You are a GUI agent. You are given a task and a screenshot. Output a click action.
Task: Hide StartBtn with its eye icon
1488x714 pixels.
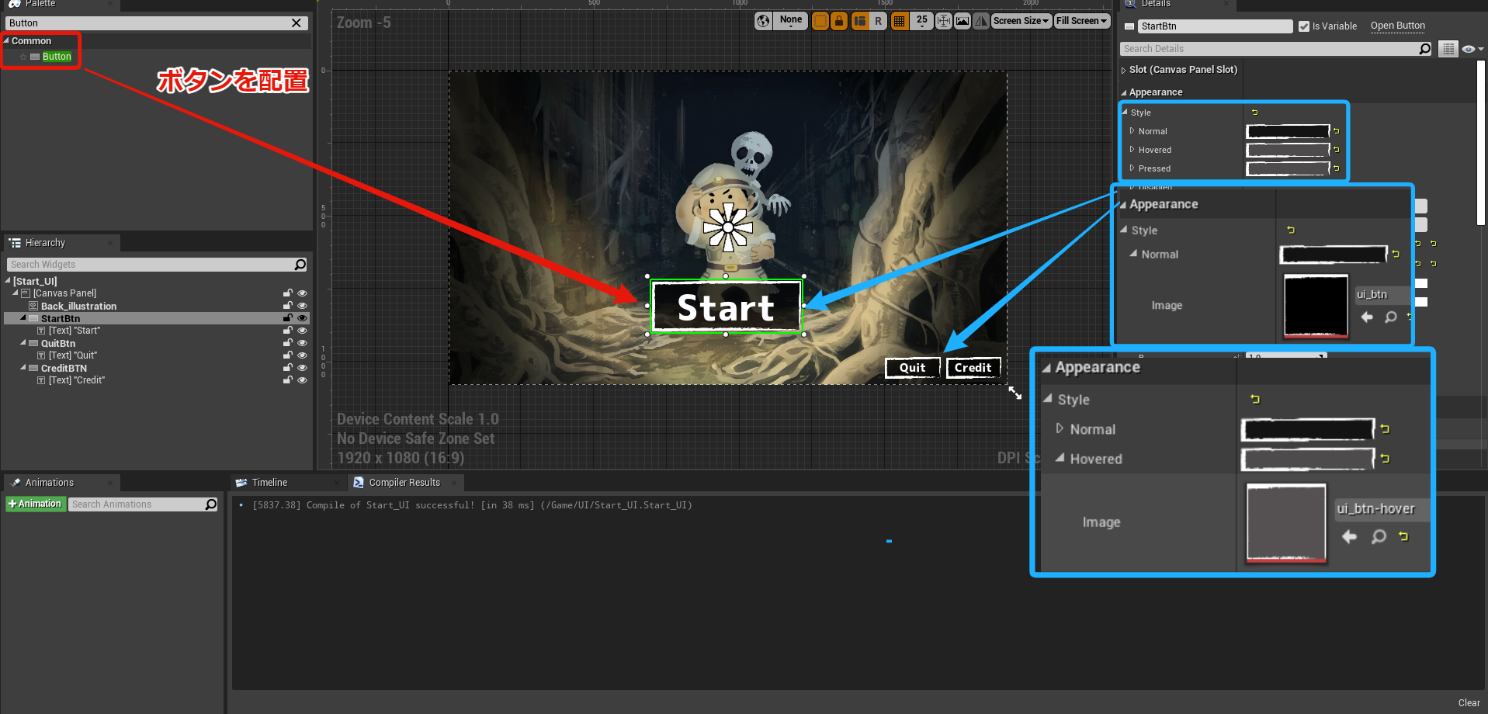coord(303,318)
